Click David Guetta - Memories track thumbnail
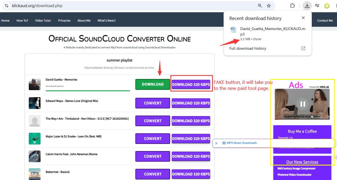 [35, 84]
